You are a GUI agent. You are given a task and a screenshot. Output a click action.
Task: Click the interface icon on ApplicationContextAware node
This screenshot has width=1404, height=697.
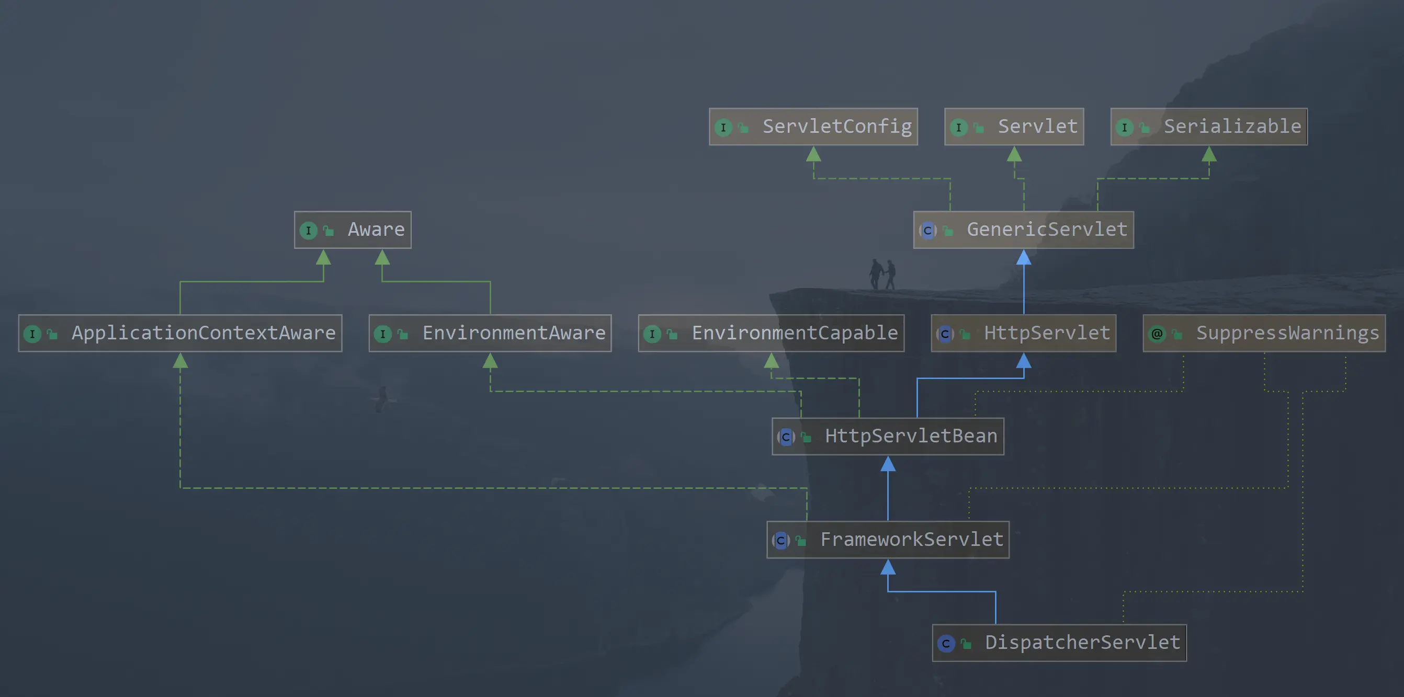pos(34,334)
